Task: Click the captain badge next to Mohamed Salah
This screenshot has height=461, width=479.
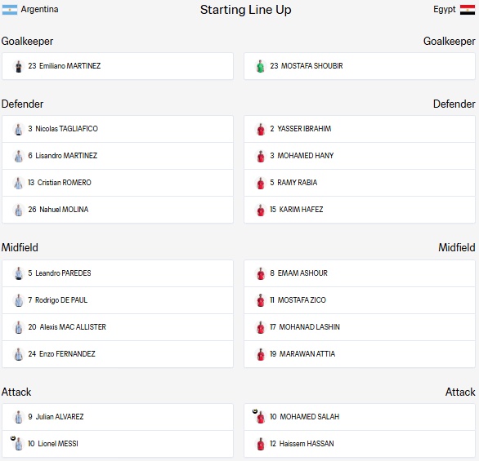Action: pyautogui.click(x=255, y=411)
